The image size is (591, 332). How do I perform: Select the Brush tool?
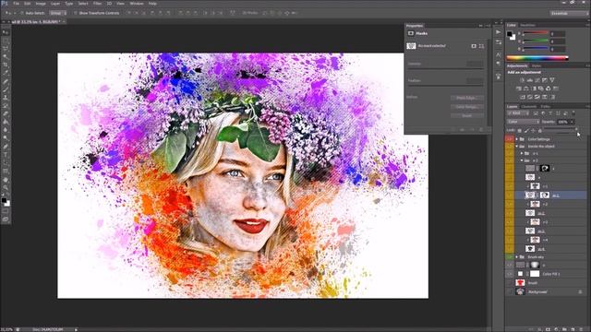pos(6,89)
